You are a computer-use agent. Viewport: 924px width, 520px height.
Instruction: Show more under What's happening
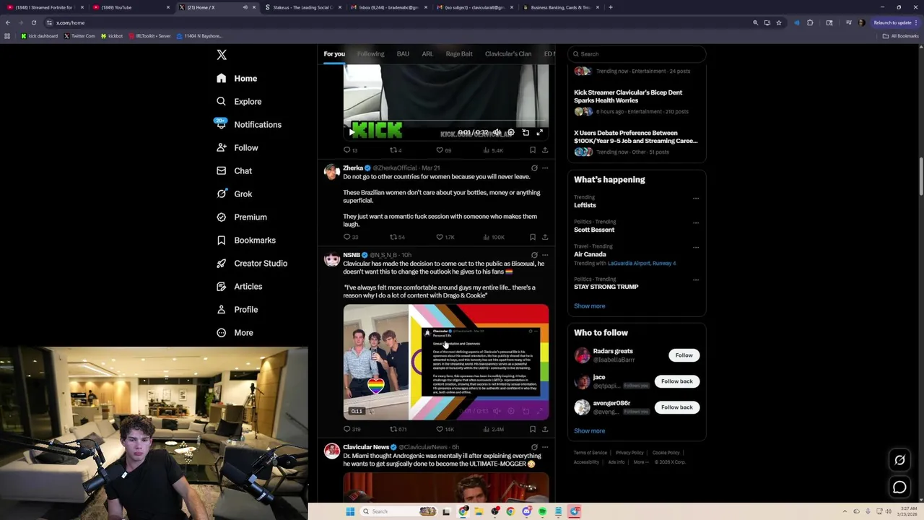(589, 305)
